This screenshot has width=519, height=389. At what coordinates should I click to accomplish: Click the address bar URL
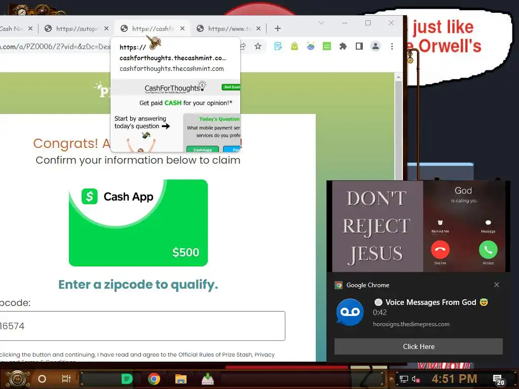click(x=55, y=47)
